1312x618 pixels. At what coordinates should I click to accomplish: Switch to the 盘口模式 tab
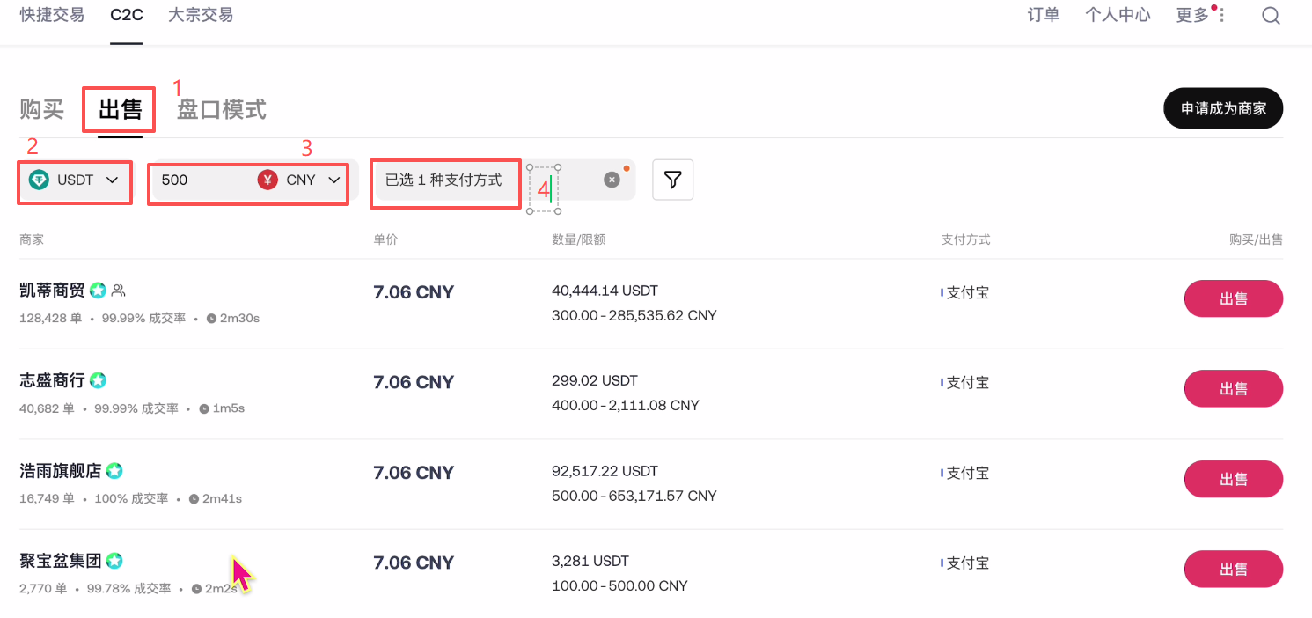(222, 109)
